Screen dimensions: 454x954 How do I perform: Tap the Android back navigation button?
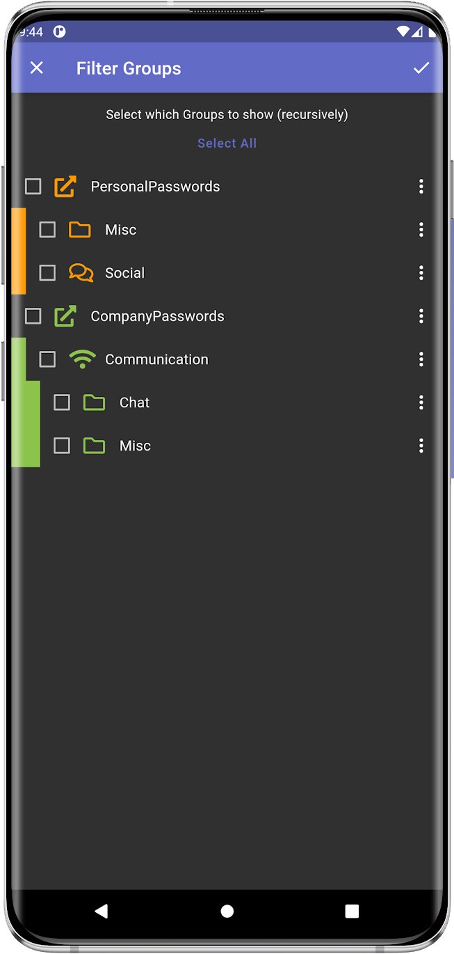[102, 911]
